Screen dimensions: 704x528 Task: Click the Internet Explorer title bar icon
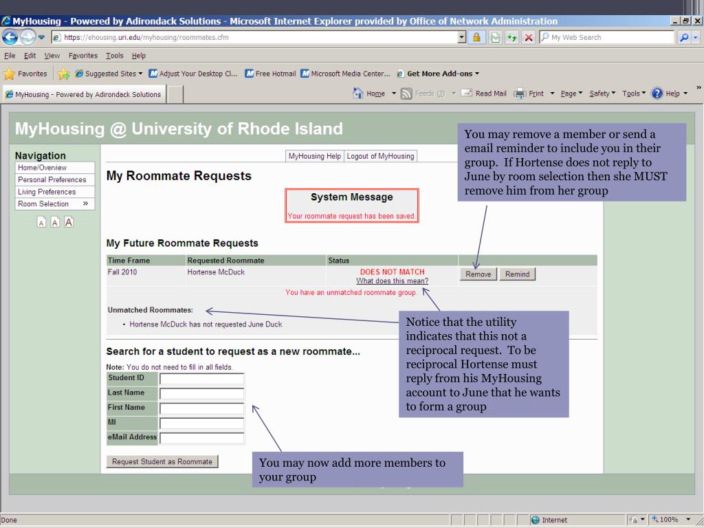pos(5,21)
